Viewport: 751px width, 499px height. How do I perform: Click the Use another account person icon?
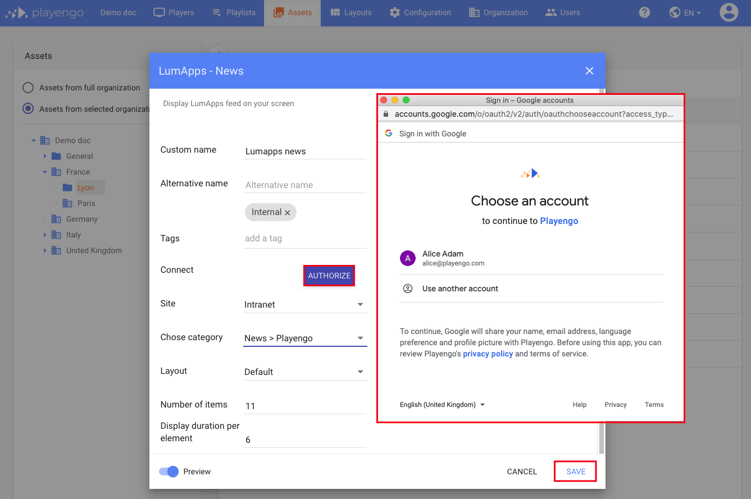[x=407, y=289]
